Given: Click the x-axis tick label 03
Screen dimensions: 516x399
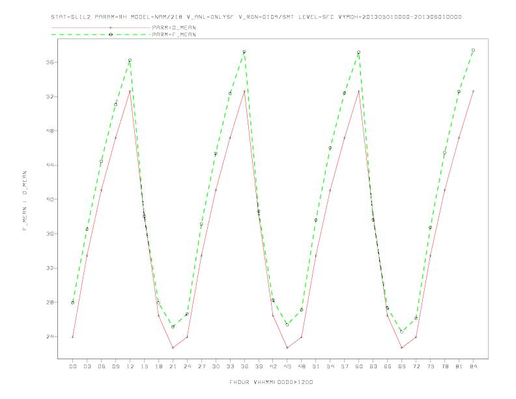Looking at the screenshot, I should tap(87, 366).
